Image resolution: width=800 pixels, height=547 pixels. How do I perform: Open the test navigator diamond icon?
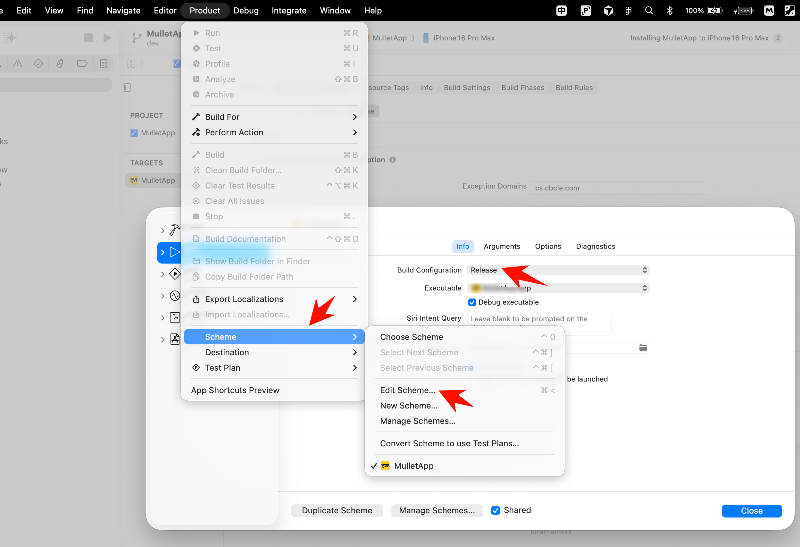[38, 63]
